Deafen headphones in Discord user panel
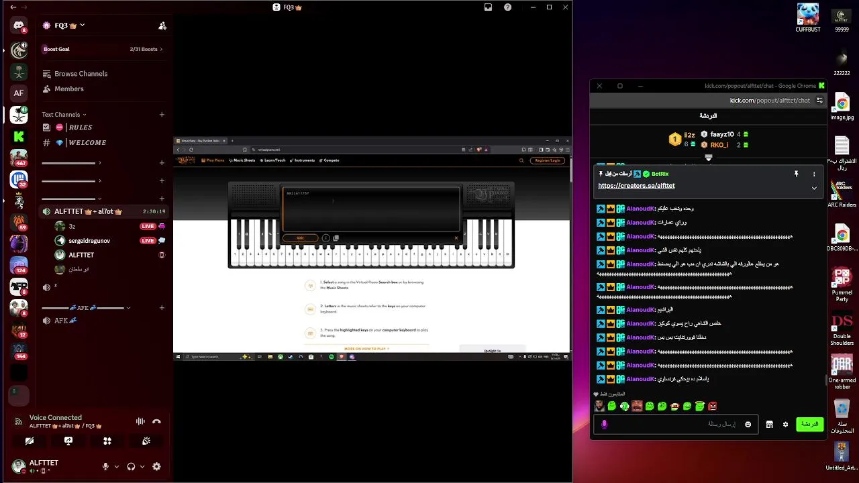Image resolution: width=859 pixels, height=483 pixels. pyautogui.click(x=131, y=467)
